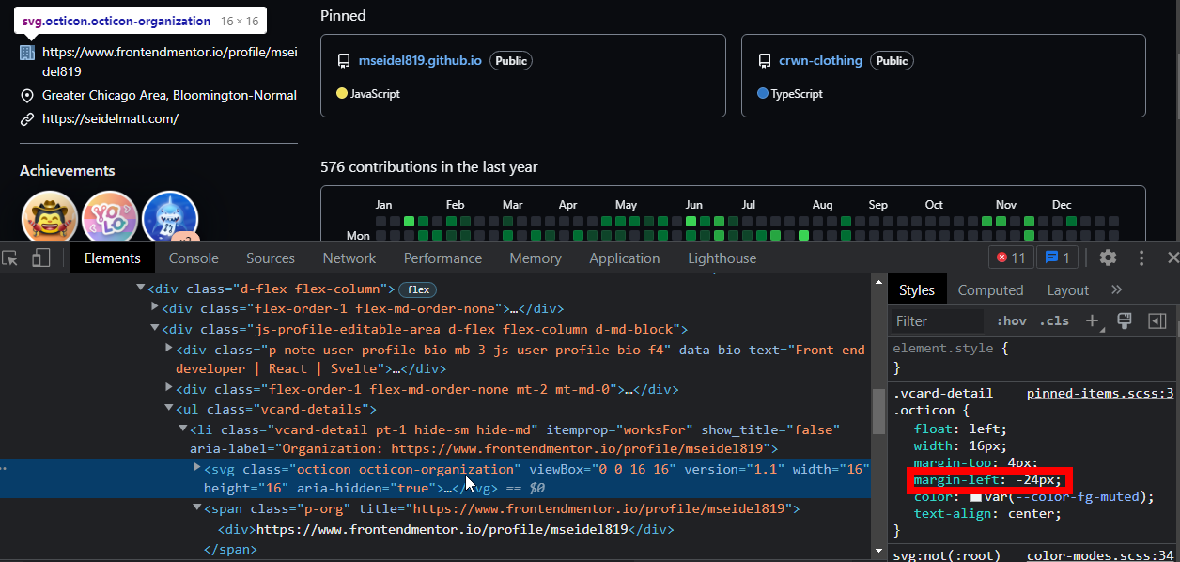Image resolution: width=1180 pixels, height=562 pixels.
Task: Open the crwn-clothing repository link
Action: tap(820, 60)
